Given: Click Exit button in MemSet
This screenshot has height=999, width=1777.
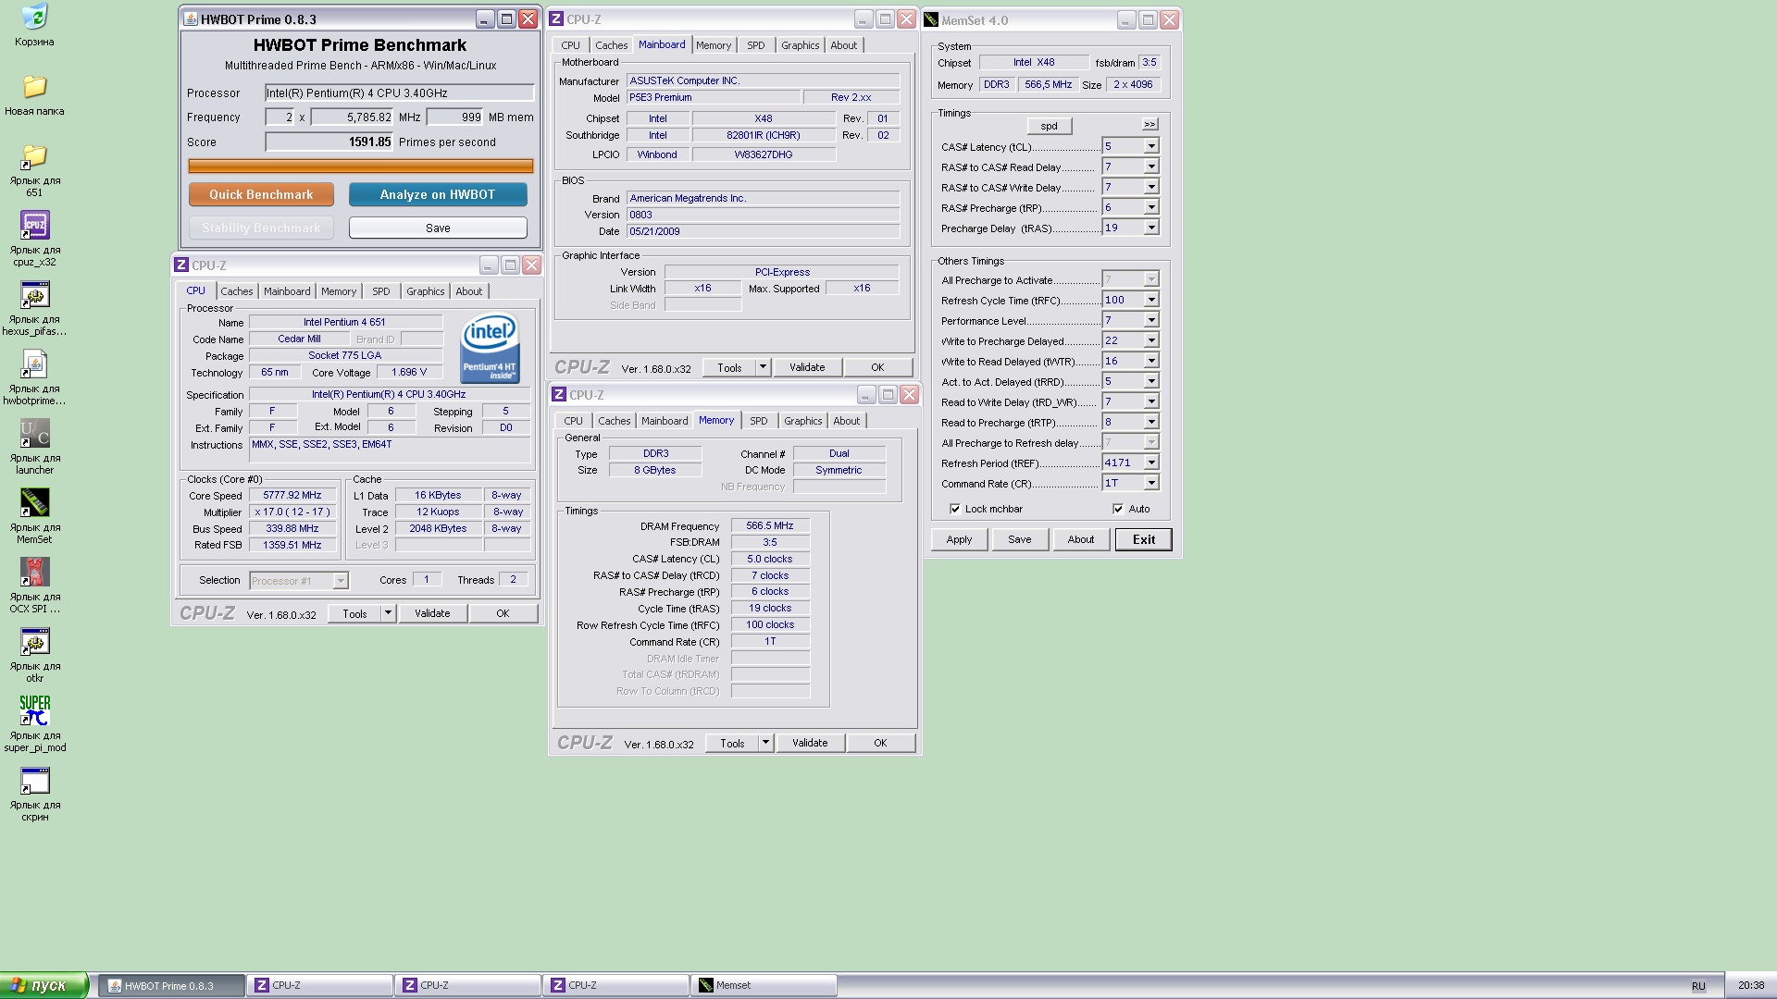Looking at the screenshot, I should [x=1144, y=539].
